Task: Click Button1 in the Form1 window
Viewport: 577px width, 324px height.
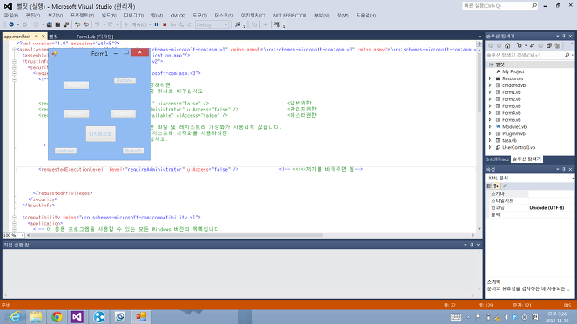Action: (77, 85)
